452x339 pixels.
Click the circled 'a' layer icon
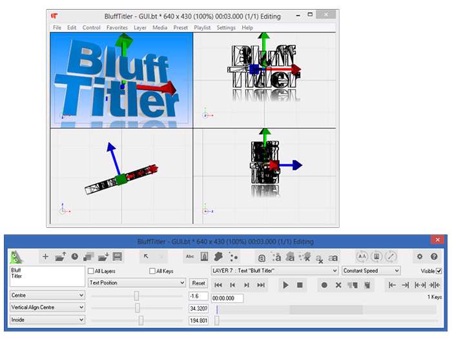click(x=262, y=258)
